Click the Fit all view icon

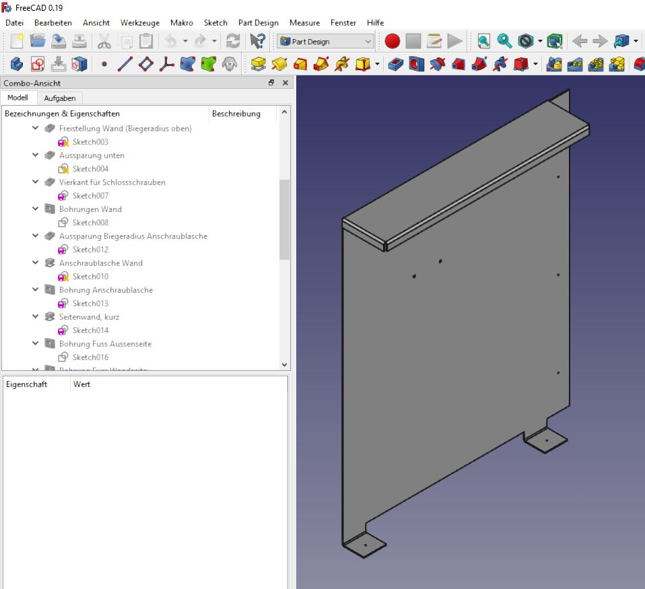click(483, 41)
